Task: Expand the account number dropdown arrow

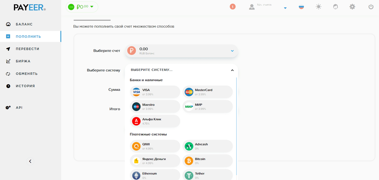Action: coord(285,8)
